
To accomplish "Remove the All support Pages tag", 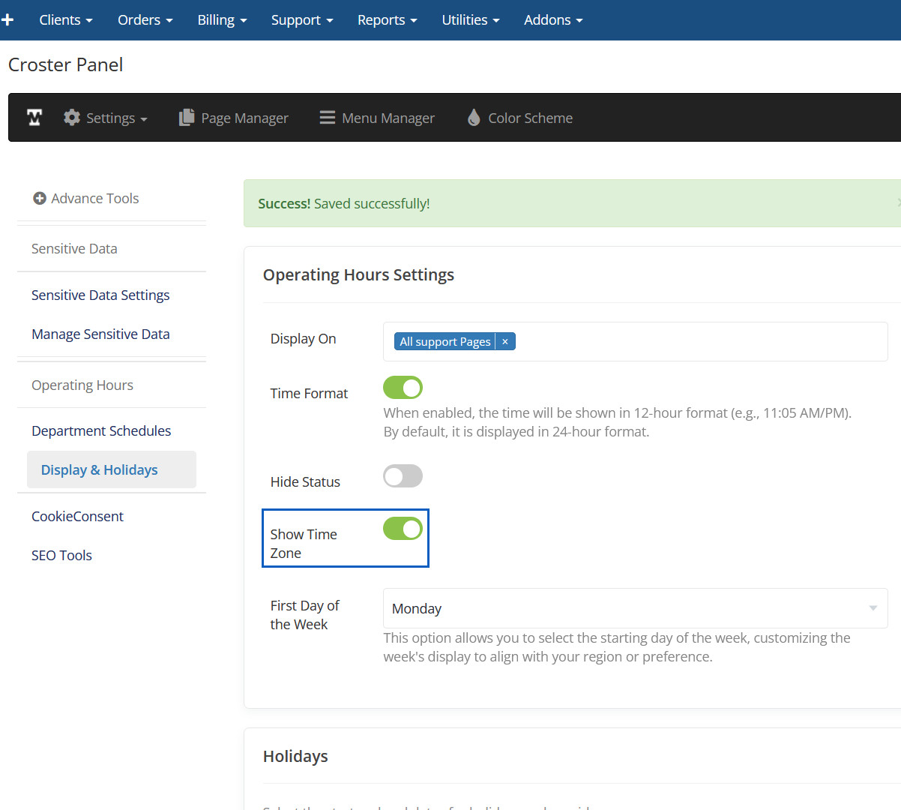I will [505, 342].
